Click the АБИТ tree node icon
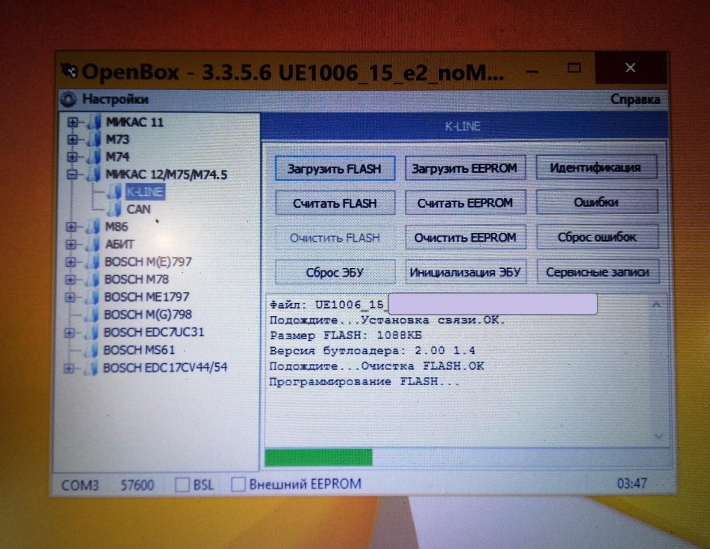 tap(93, 244)
